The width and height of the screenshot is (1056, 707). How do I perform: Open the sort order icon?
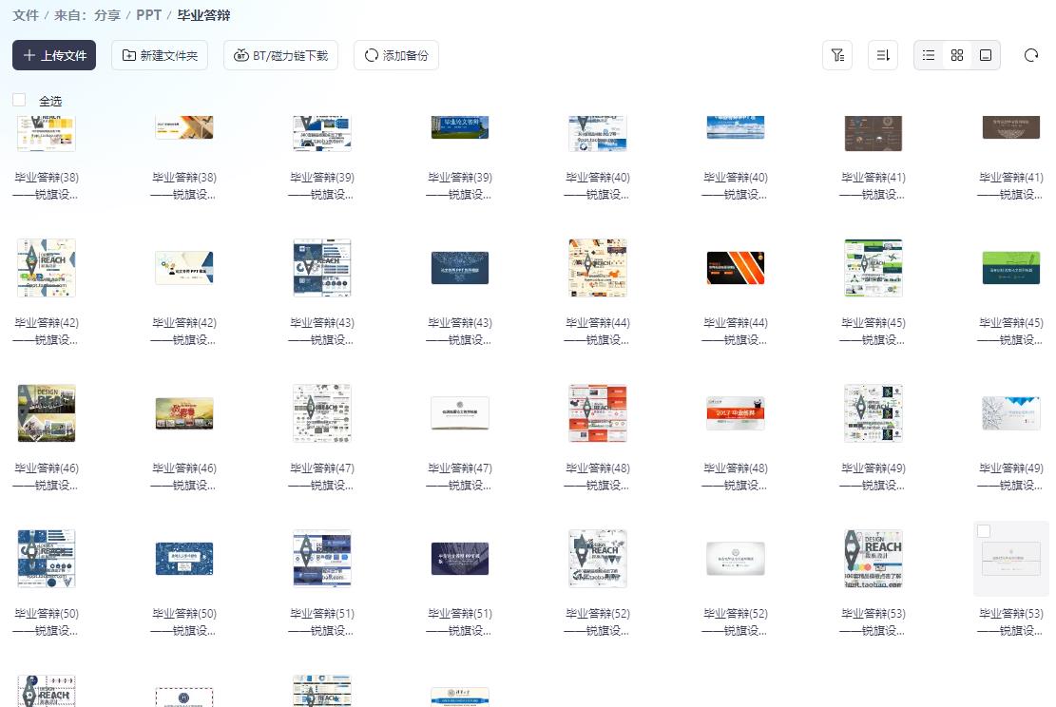[x=883, y=55]
